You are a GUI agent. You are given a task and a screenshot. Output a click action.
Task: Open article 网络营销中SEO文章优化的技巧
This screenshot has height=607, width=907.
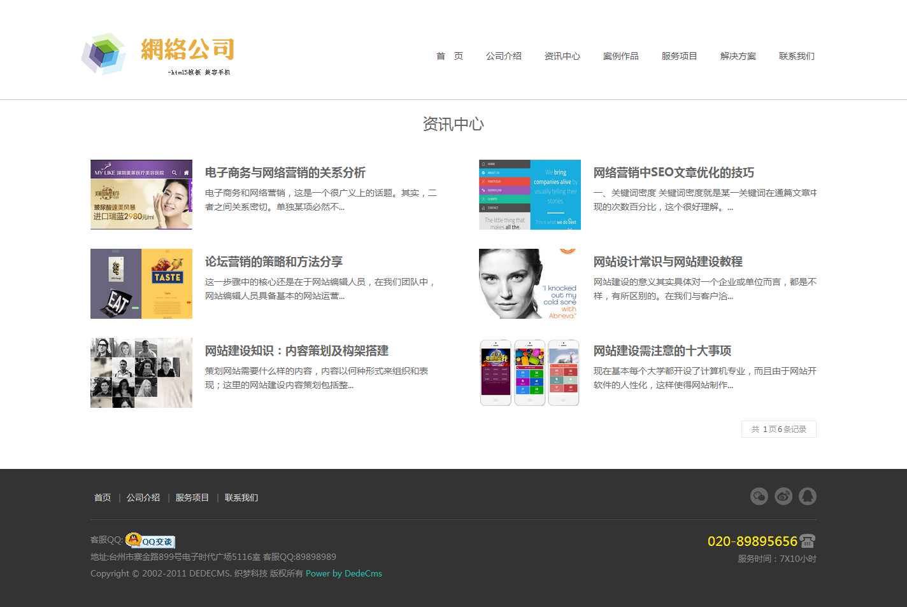(673, 172)
